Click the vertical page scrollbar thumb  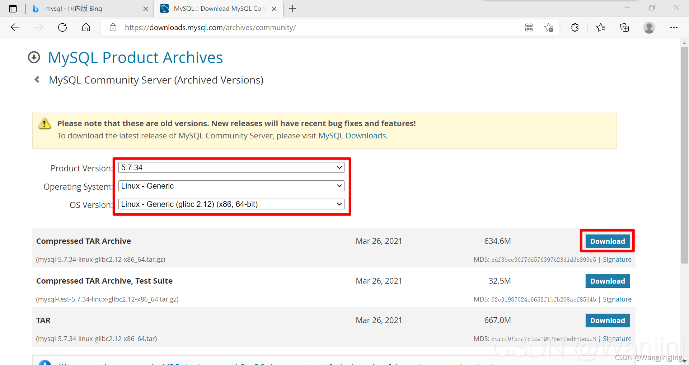coord(684,156)
